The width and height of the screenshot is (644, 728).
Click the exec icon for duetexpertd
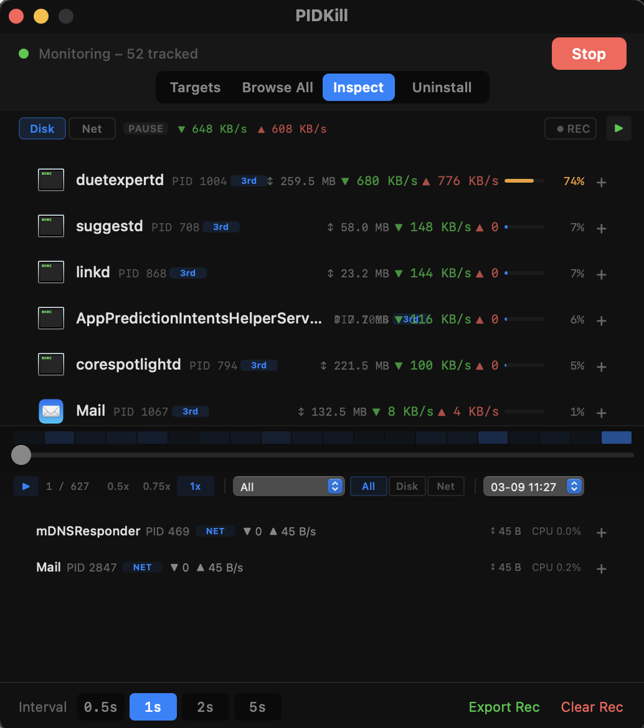[51, 180]
